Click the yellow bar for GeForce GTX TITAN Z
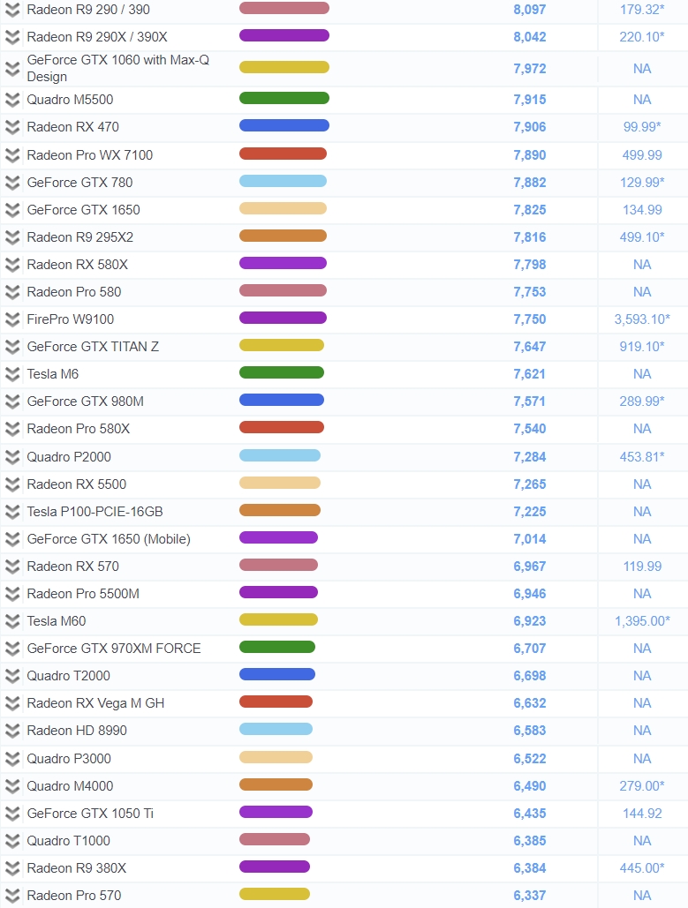Image resolution: width=688 pixels, height=908 pixels. 282,346
